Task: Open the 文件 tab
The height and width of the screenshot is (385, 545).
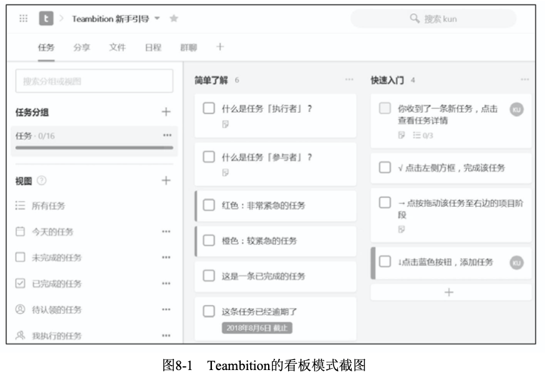Action: (x=117, y=47)
